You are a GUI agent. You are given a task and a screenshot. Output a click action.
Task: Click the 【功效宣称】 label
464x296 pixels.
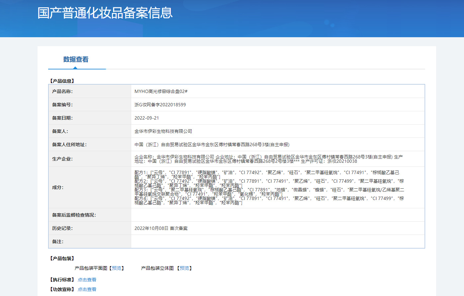(x=62, y=289)
